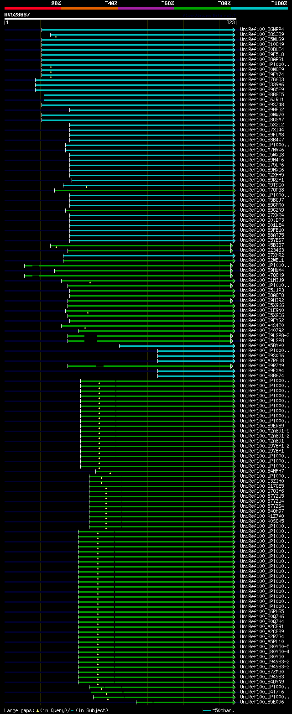
Task: Open hit UniRef100_Q10QM9
Action: coord(262,45)
